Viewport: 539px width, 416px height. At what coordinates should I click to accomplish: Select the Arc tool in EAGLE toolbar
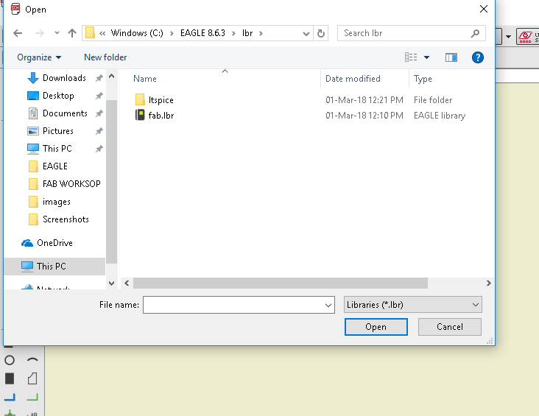(32, 360)
